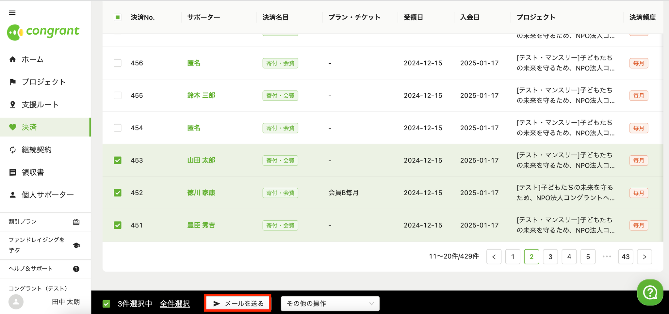Screen dimensions: 669x314
Task: Click the home icon beside ホーム
Action: (13, 59)
